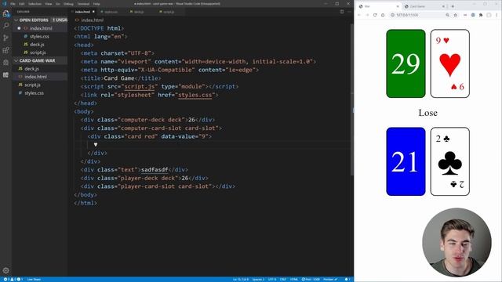The height and width of the screenshot is (282, 502).
Task: Select styles.css under Open Editors
Action: point(40,37)
